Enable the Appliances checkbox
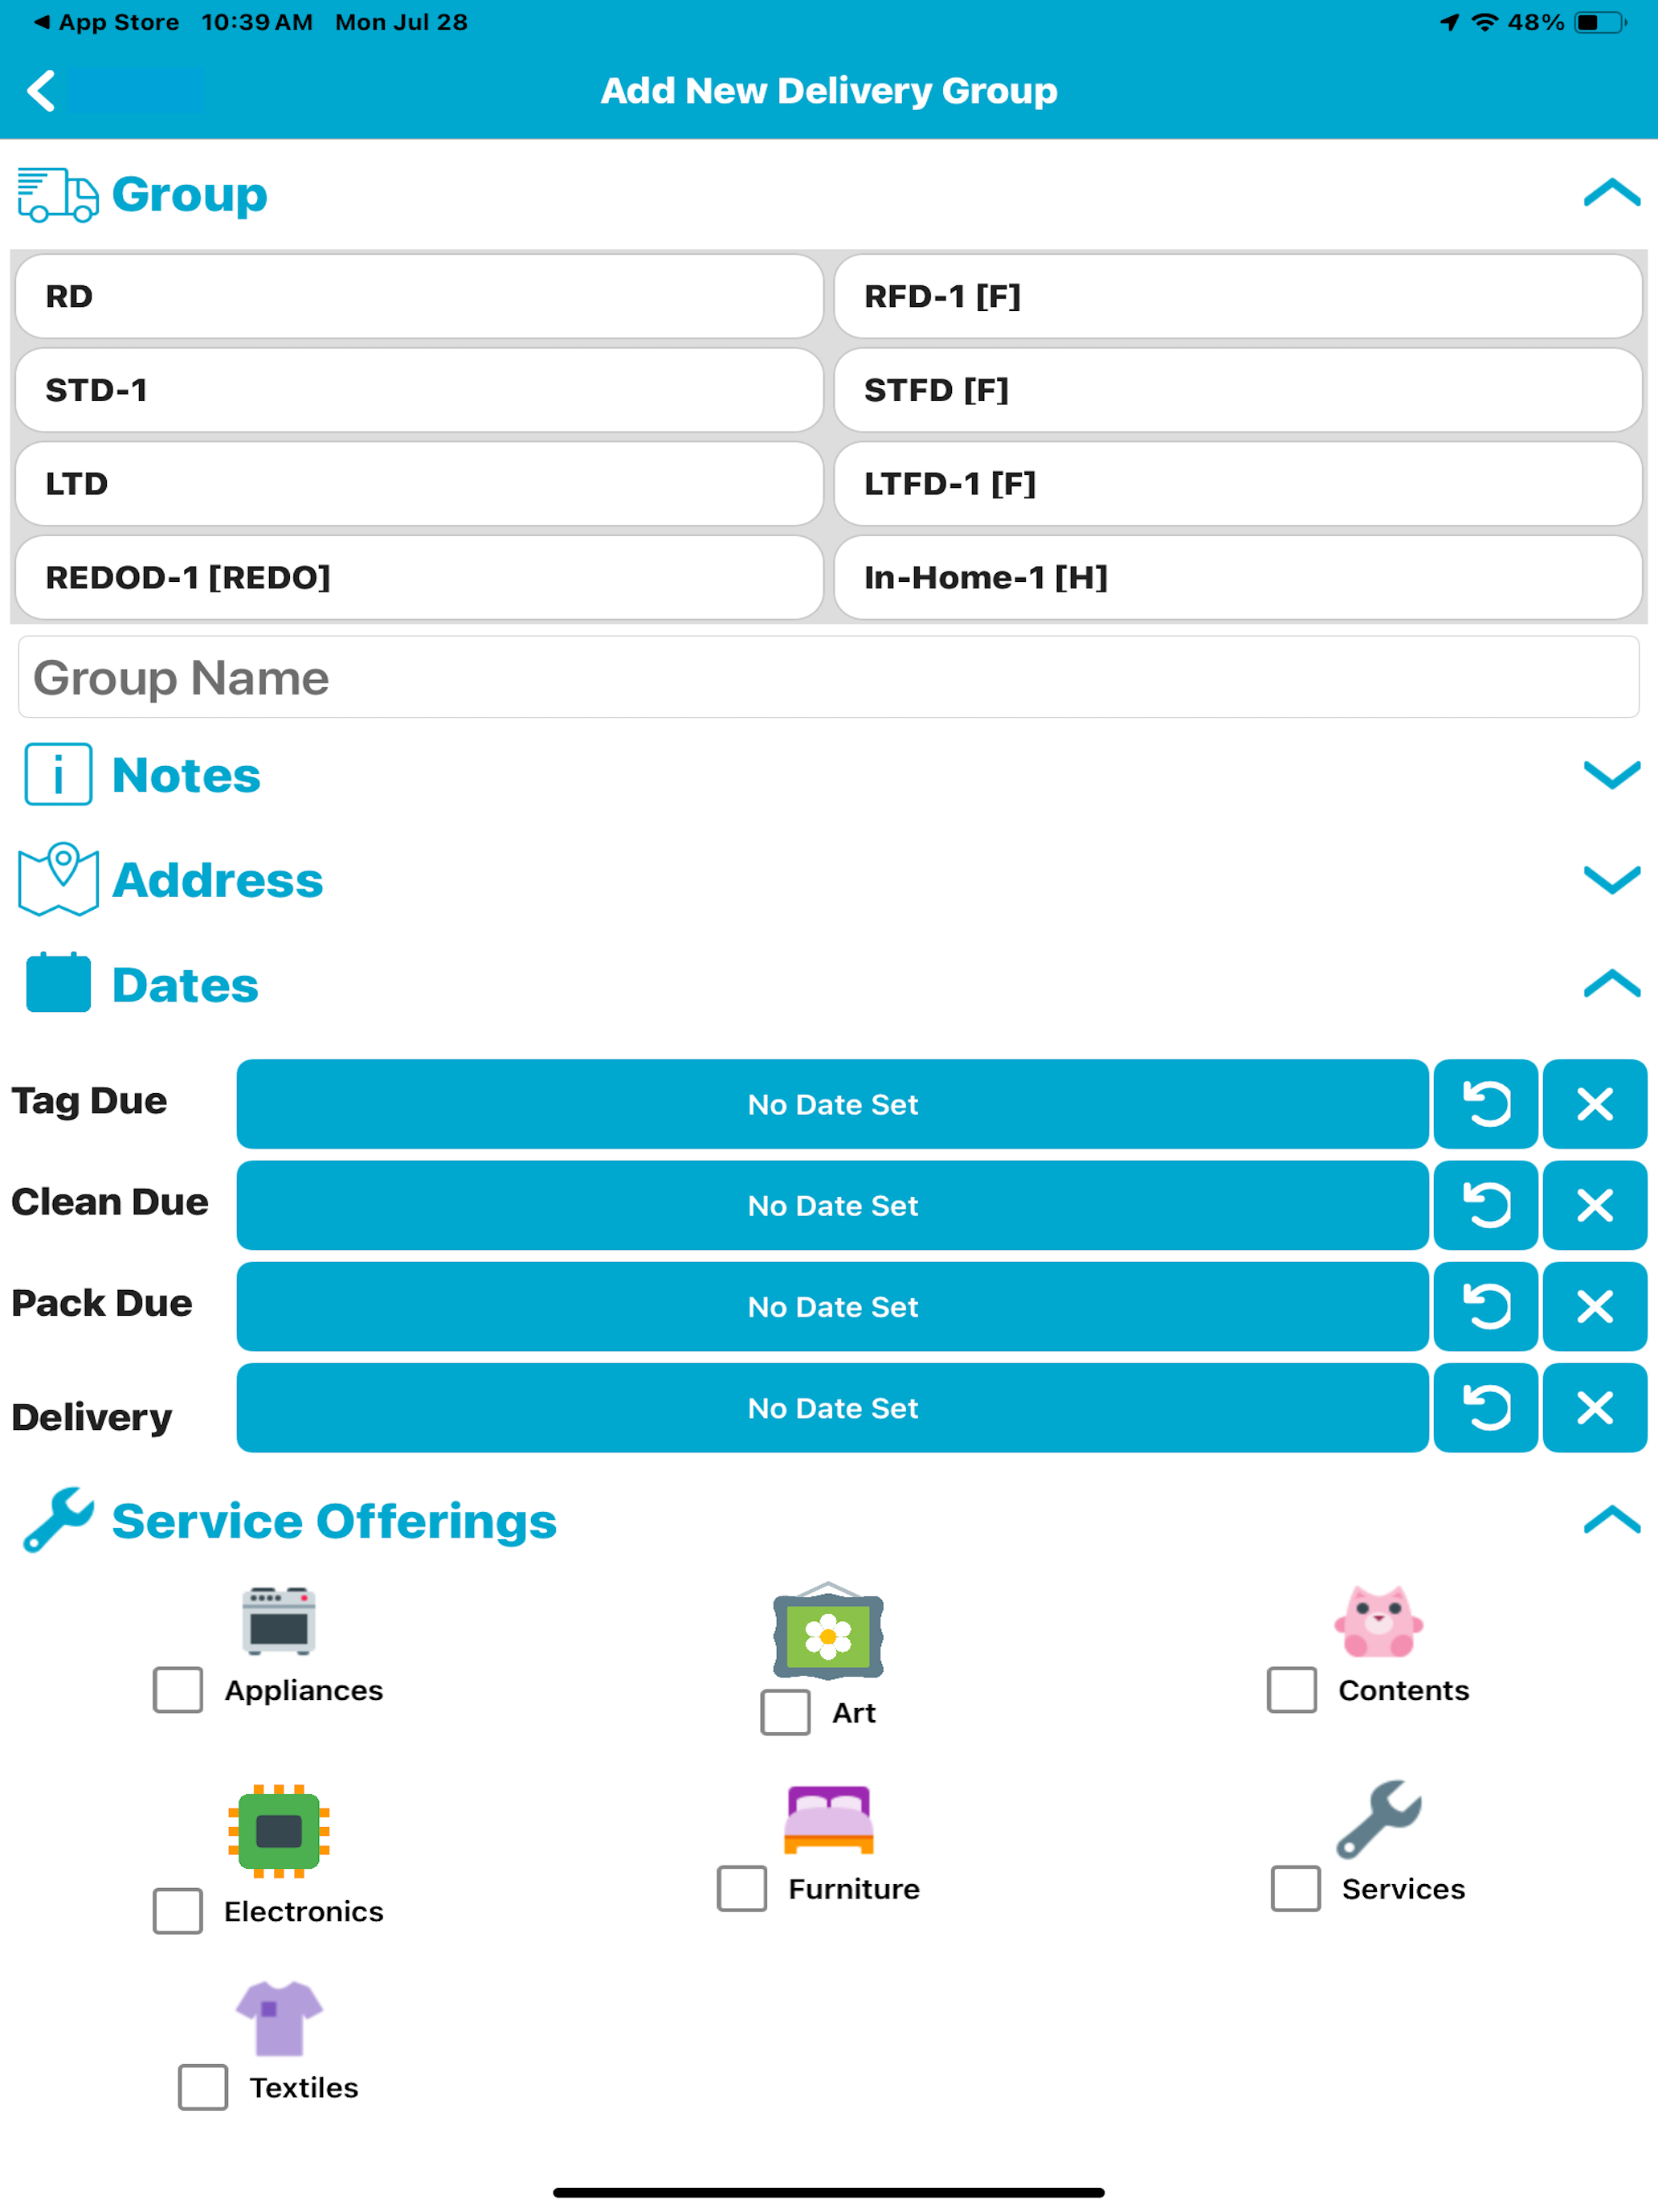This screenshot has height=2212, width=1658. (x=178, y=1690)
